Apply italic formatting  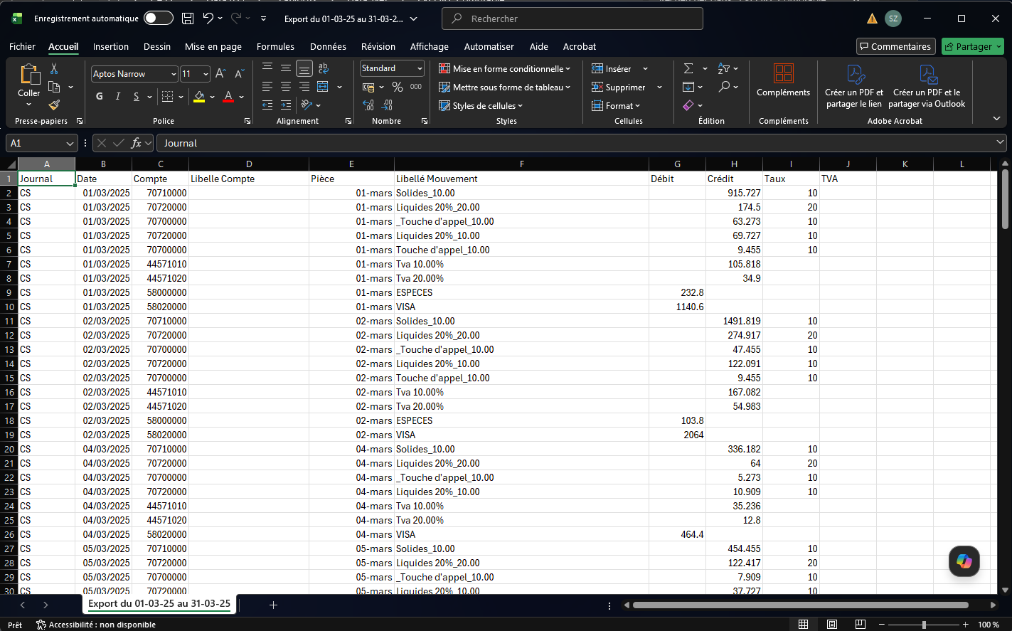pyautogui.click(x=118, y=97)
